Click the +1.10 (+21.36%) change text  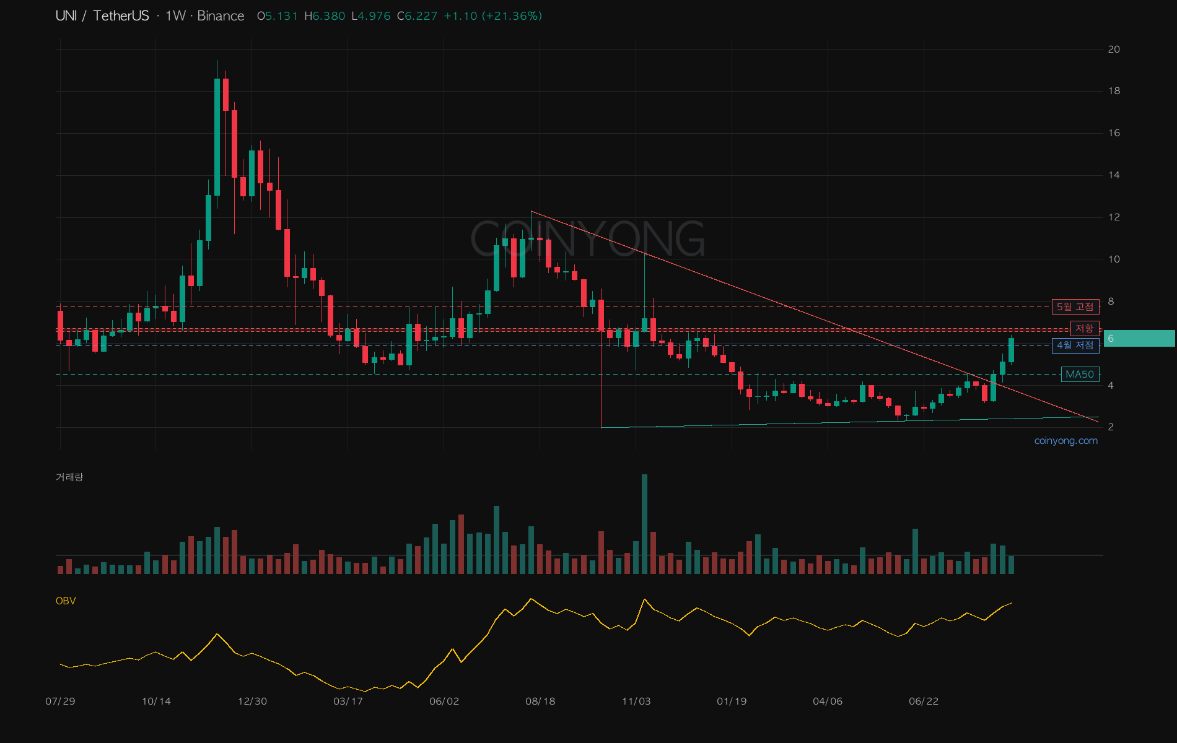(x=493, y=16)
